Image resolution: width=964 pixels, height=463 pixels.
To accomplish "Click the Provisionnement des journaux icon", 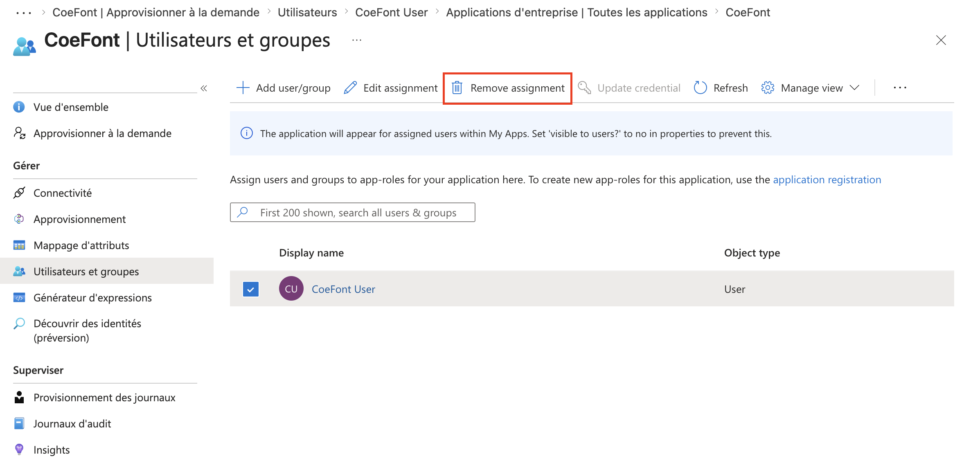I will click(19, 398).
